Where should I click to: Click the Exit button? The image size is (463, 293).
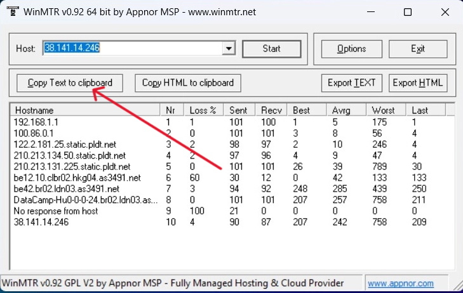(417, 49)
